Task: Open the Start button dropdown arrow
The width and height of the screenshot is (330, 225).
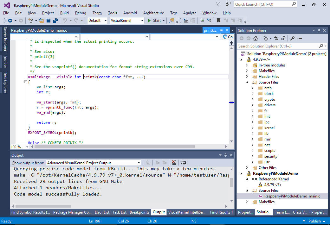Action: tap(164, 21)
